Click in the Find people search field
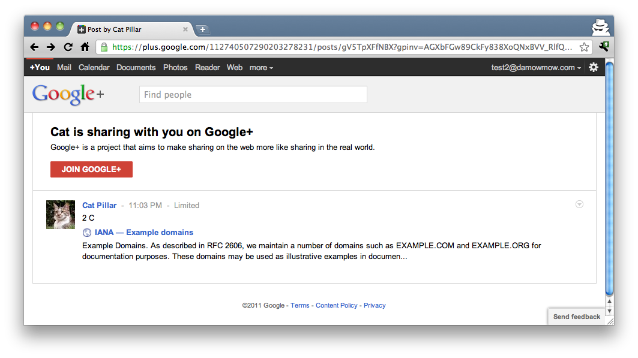This screenshot has width=638, height=358. click(x=253, y=95)
